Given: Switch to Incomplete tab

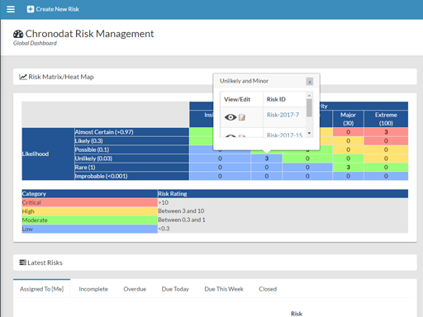Looking at the screenshot, I should [x=93, y=289].
